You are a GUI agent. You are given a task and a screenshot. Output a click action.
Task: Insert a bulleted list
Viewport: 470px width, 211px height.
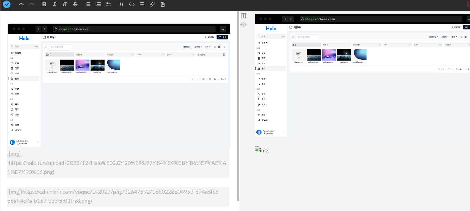88,4
